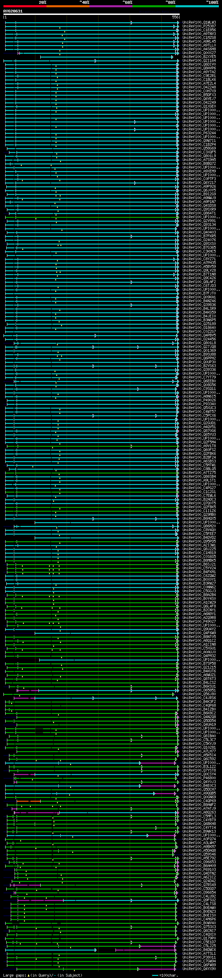The height and width of the screenshot is (978, 222).
Task: Open the UniRef100_P63244 entry
Action: (x=199, y=133)
